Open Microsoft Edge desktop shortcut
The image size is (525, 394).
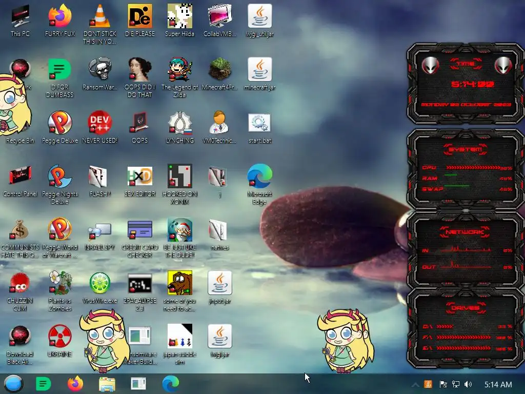pos(259,184)
